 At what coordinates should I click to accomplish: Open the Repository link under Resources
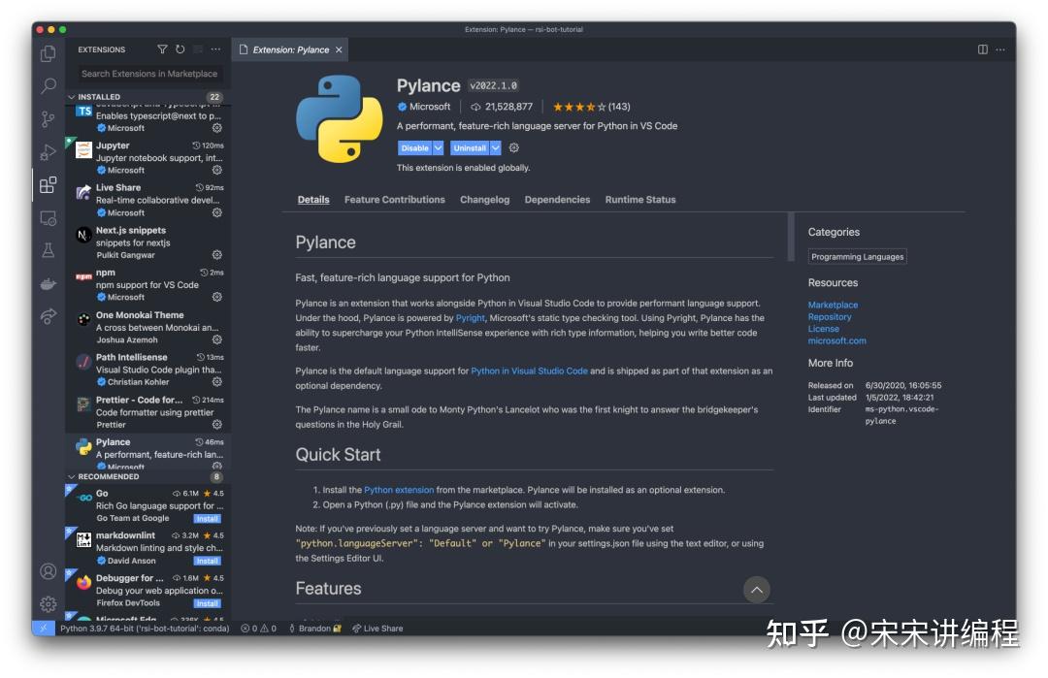(x=830, y=316)
